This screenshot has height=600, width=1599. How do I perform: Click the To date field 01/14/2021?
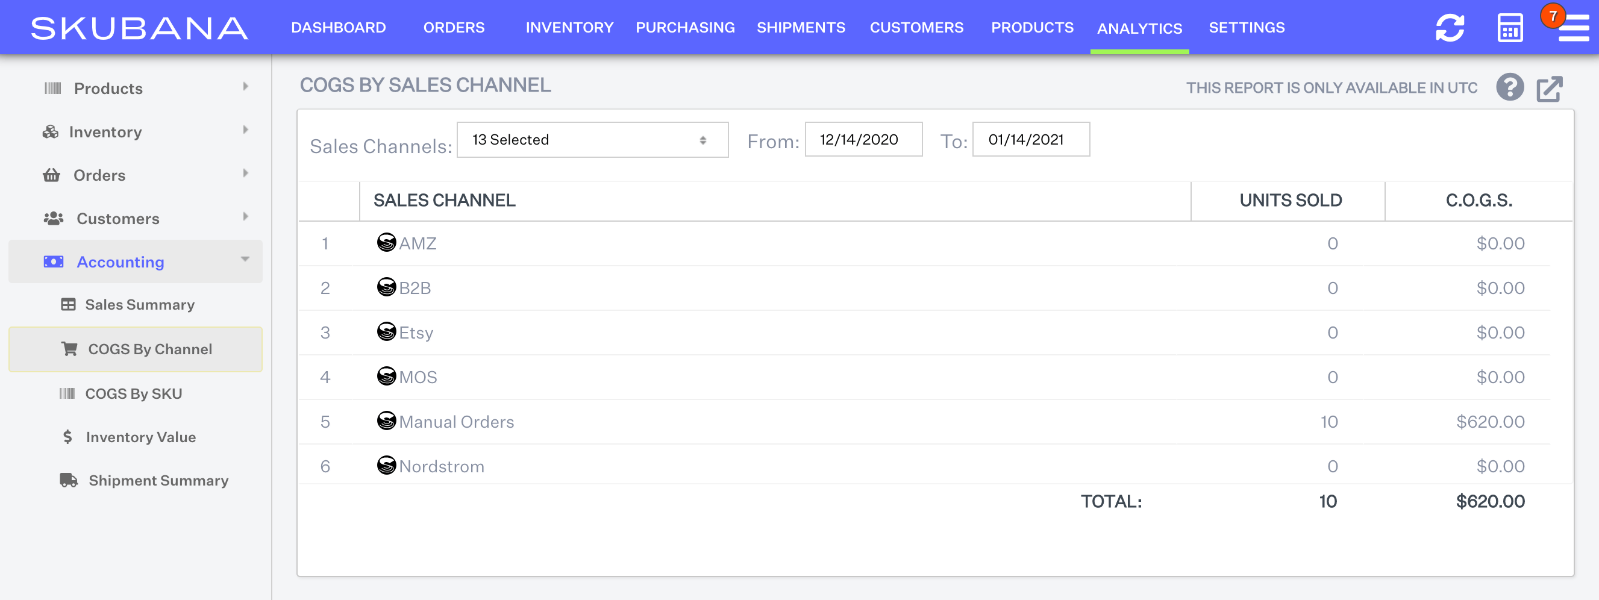tap(1031, 140)
